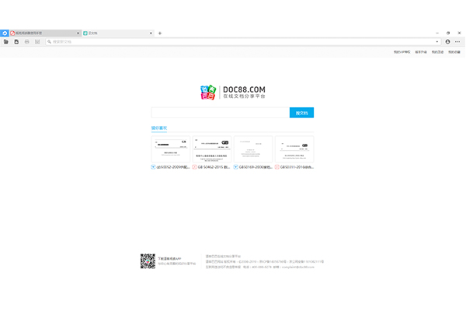This screenshot has width=466, height=311.
Task: Click the DOC88.COM logo
Action: [x=233, y=93]
